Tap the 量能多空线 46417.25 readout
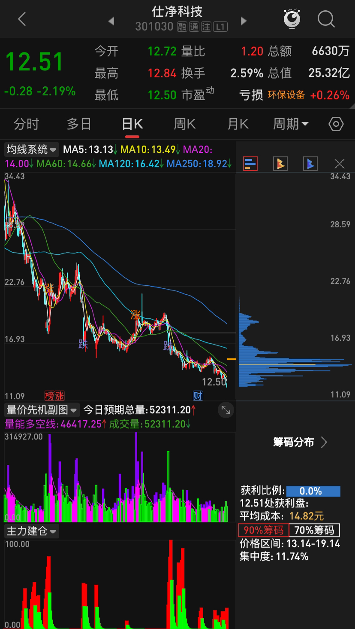The height and width of the screenshot is (629, 355). pos(55,424)
